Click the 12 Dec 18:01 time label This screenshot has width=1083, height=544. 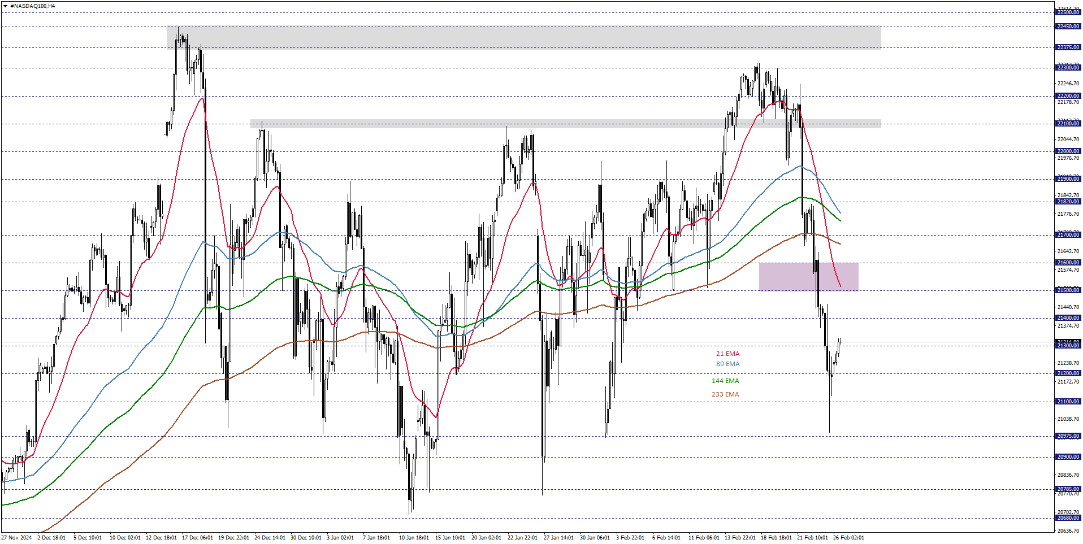point(161,538)
